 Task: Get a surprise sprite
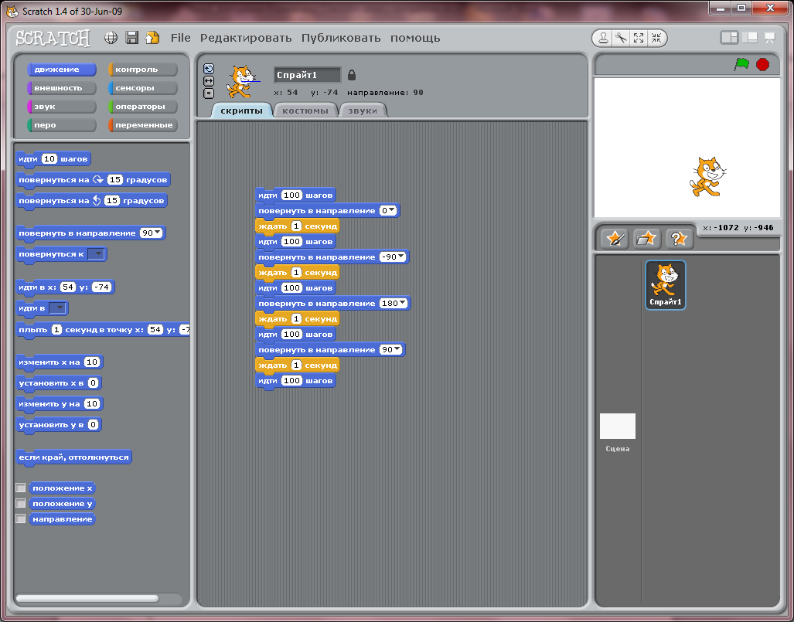[679, 239]
